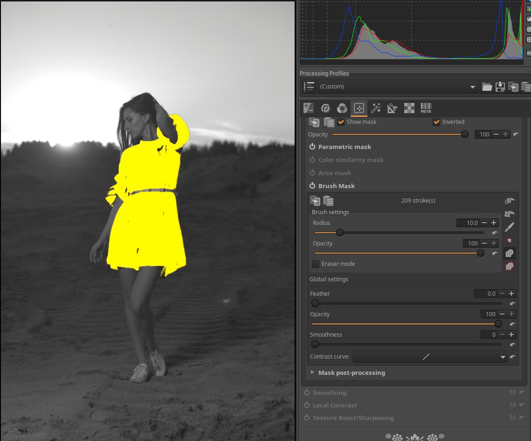Click the undo last stroke arrow
This screenshot has height=441, width=531.
pos(509,214)
